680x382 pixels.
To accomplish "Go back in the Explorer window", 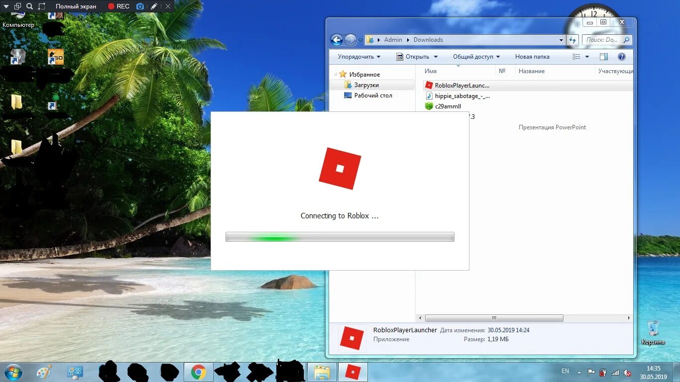I will 337,40.
